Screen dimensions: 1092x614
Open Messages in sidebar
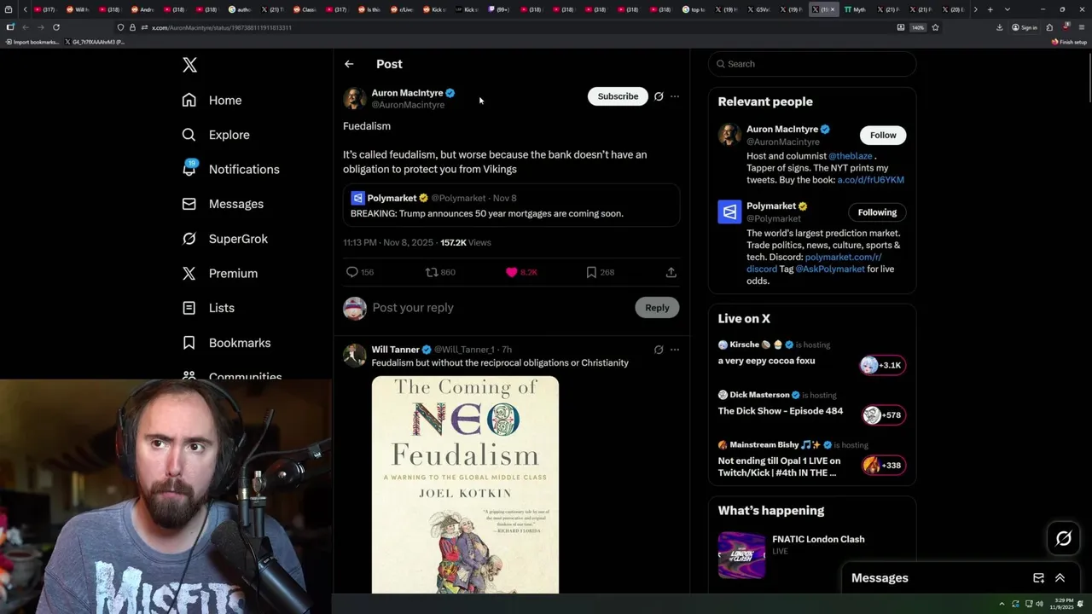tap(223, 204)
